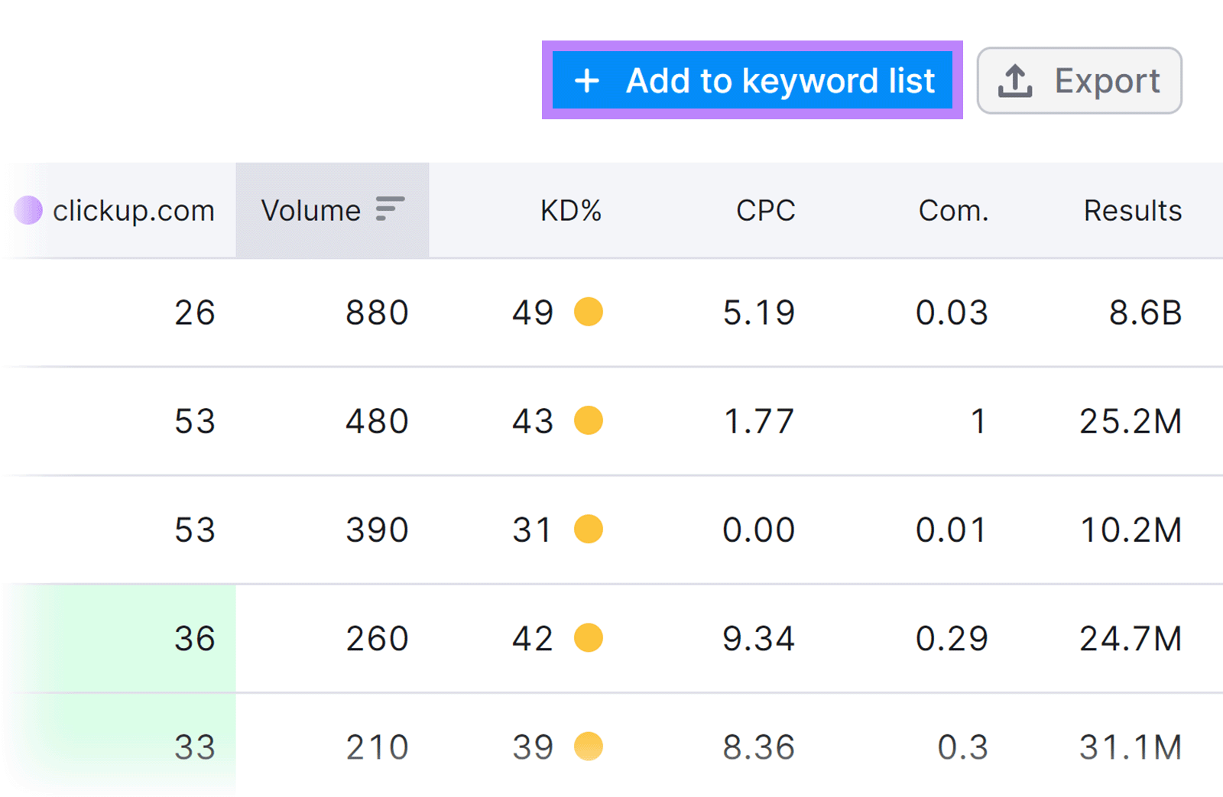1223x797 pixels.
Task: Select the green highlighted cell showing 36
Action: (x=195, y=638)
